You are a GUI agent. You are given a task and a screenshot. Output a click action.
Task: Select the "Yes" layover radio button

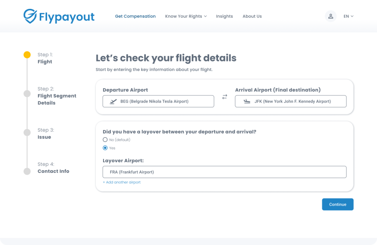[x=105, y=148]
